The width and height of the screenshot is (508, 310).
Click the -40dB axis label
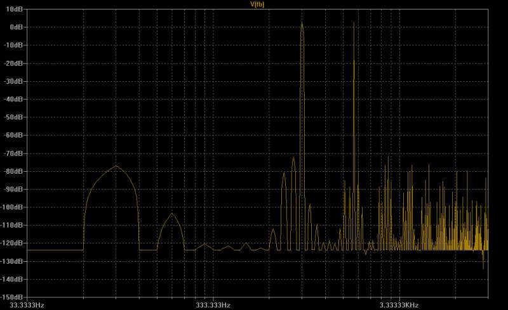pyautogui.click(x=13, y=99)
